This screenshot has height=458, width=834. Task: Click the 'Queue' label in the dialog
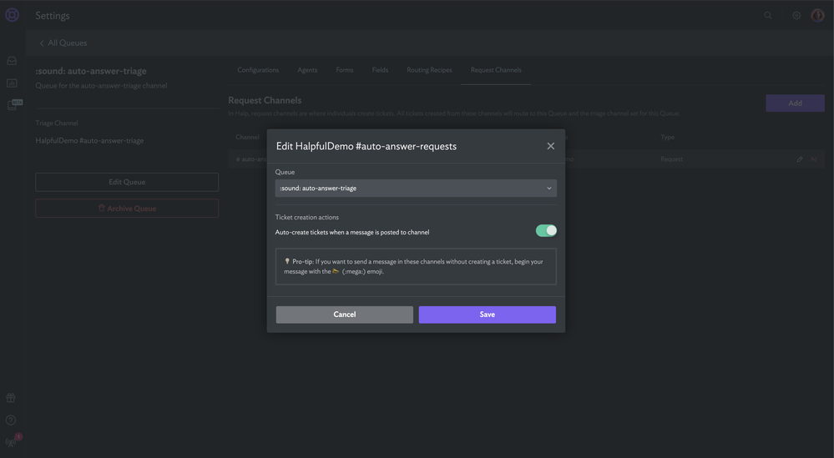coord(285,172)
